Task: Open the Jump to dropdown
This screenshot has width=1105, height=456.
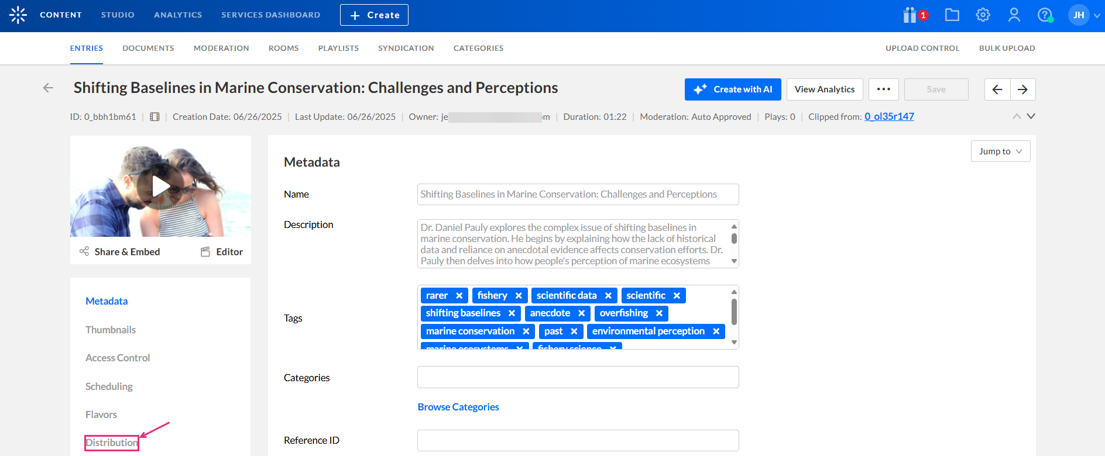Action: pos(1000,151)
